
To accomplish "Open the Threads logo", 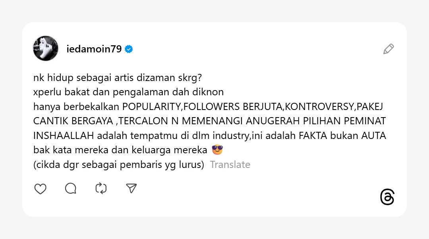I will pyautogui.click(x=387, y=197).
